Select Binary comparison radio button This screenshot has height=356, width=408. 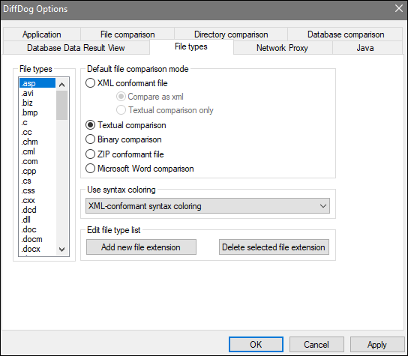pyautogui.click(x=124, y=139)
